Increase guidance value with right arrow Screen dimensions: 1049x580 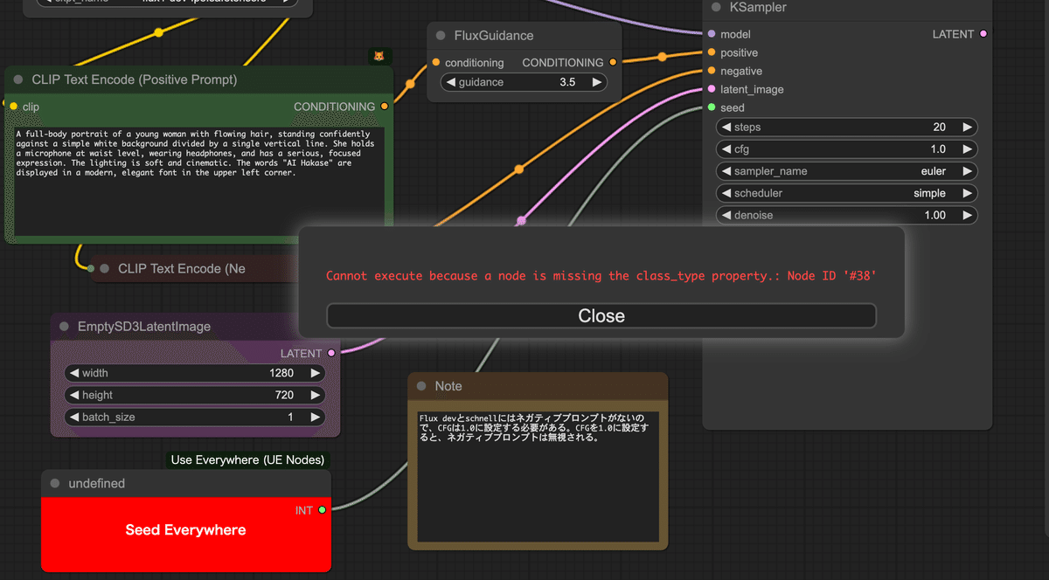597,82
